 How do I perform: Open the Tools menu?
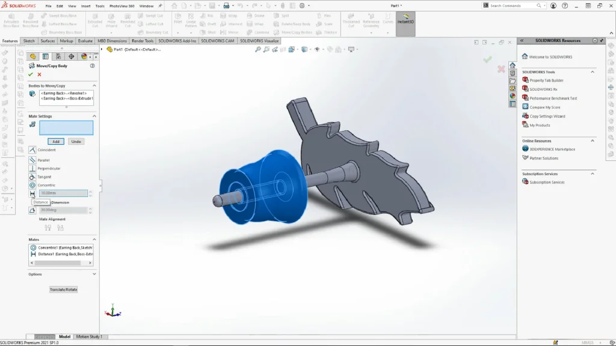[100, 6]
